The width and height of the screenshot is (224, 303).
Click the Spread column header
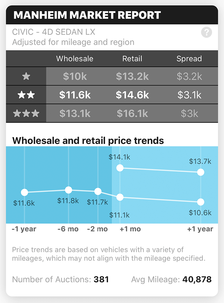click(x=189, y=58)
